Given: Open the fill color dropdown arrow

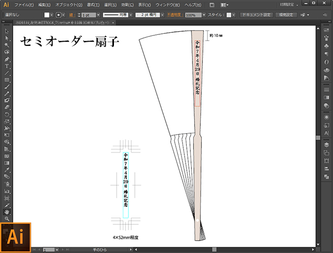Looking at the screenshot, I should pos(52,15).
